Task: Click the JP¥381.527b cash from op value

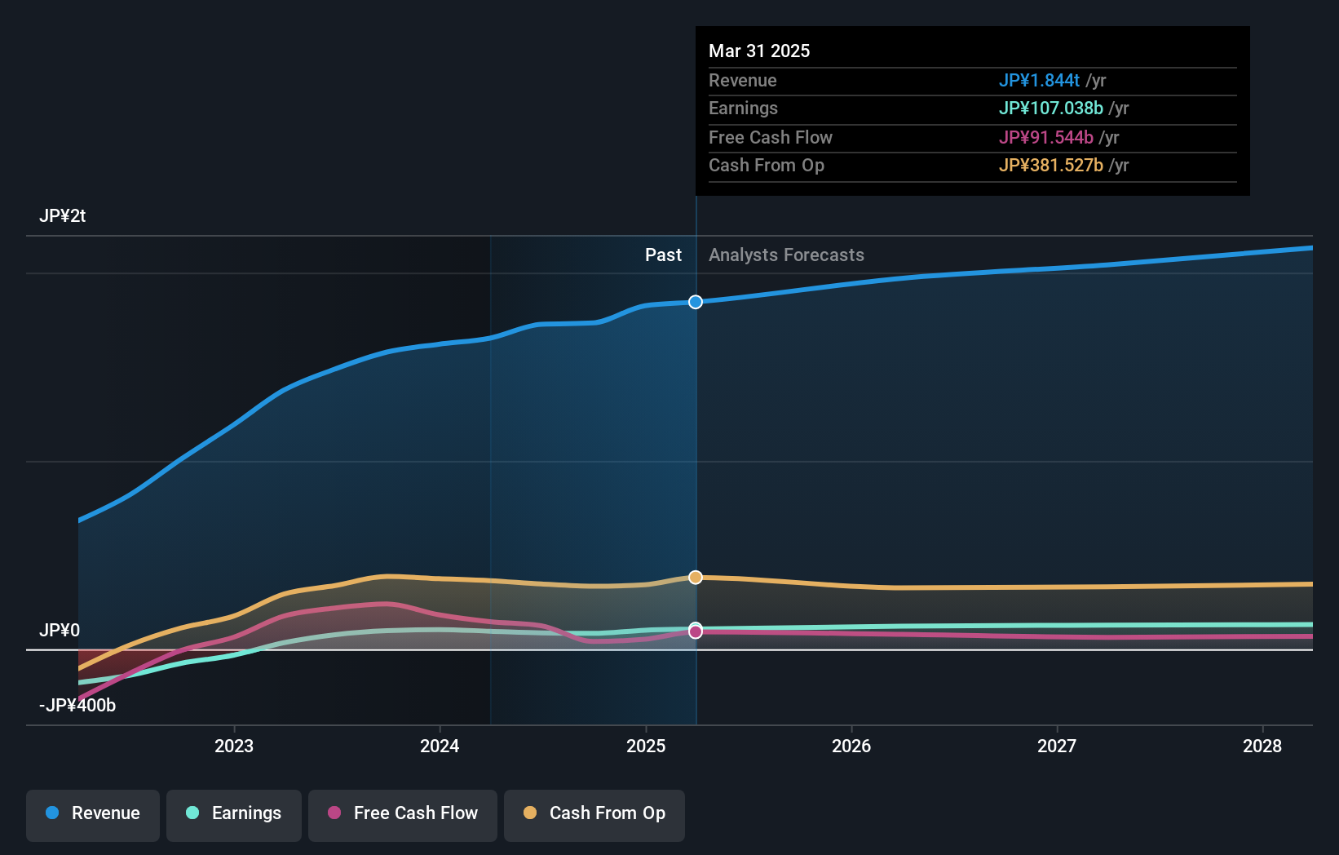Action: click(1050, 166)
